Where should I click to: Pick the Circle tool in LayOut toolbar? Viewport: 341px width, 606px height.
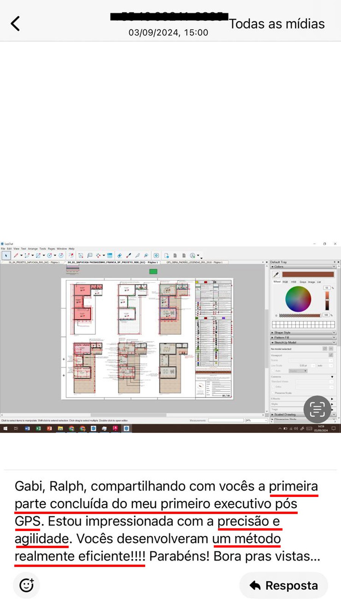point(49,256)
